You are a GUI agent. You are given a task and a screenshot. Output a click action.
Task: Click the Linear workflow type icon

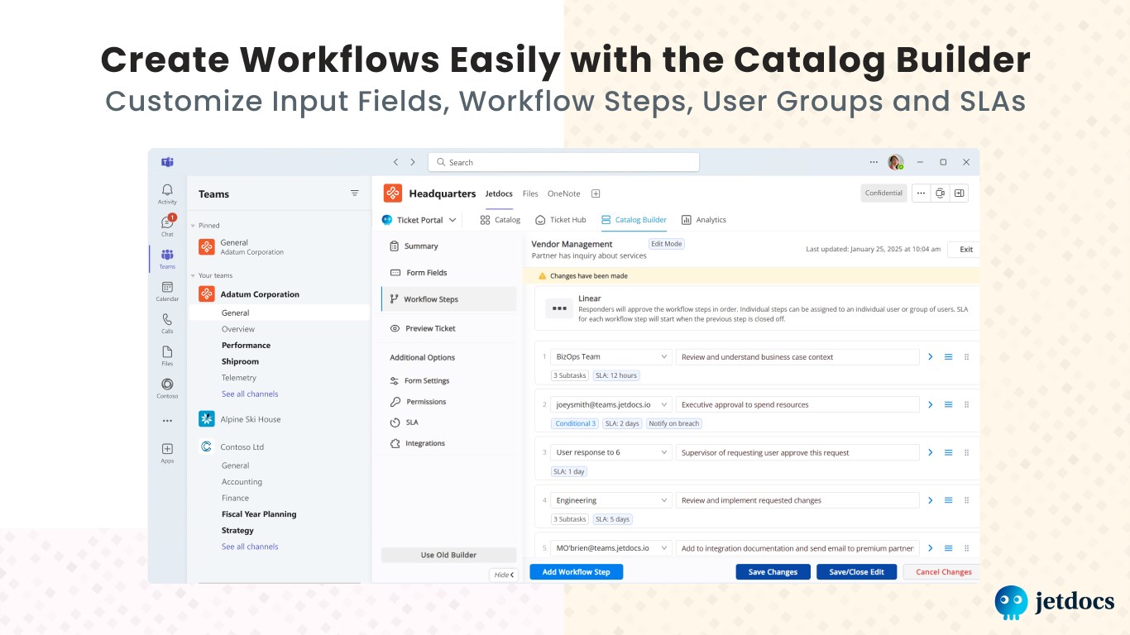tap(560, 308)
